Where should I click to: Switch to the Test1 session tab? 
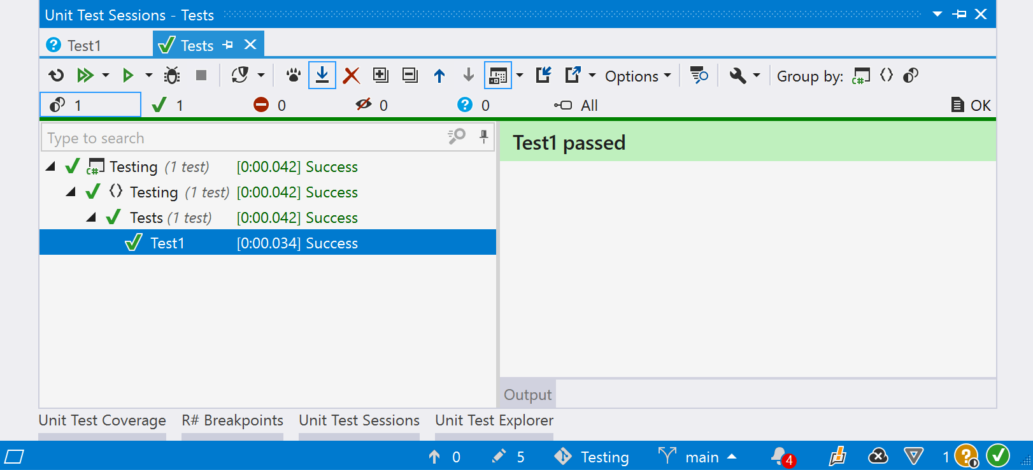(x=83, y=46)
